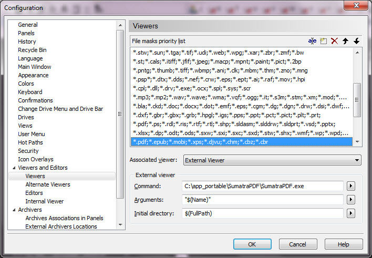The height and width of the screenshot is (258, 372).
Task: Click the arrow button beside Arguments field
Action: point(351,200)
